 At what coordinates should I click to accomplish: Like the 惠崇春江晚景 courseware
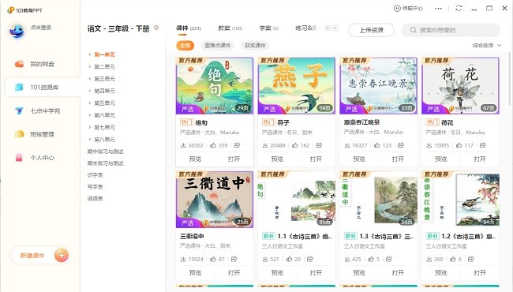click(x=377, y=145)
